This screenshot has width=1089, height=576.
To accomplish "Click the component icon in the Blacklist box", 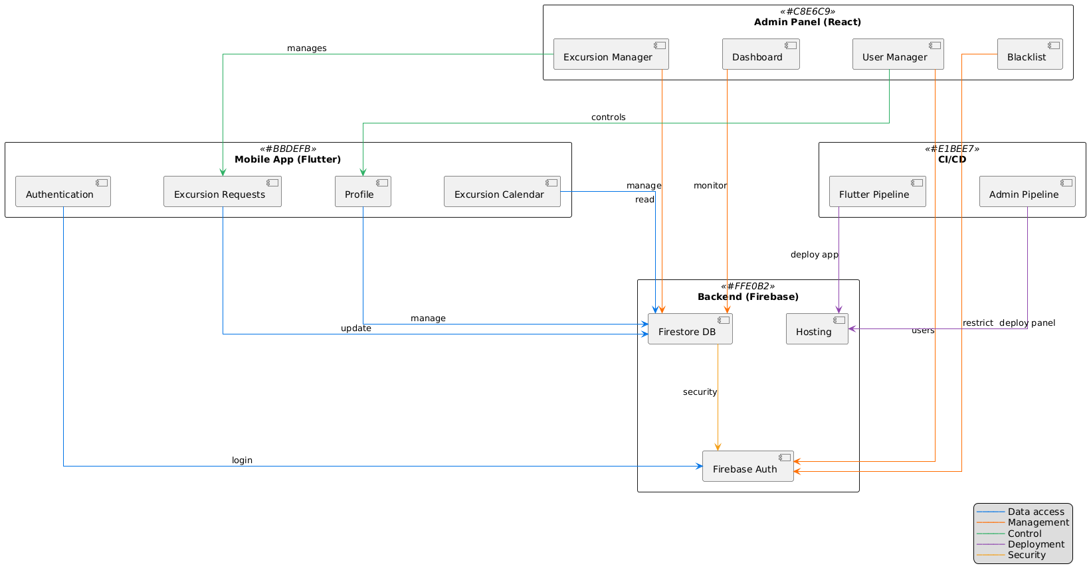I will 1052,46.
